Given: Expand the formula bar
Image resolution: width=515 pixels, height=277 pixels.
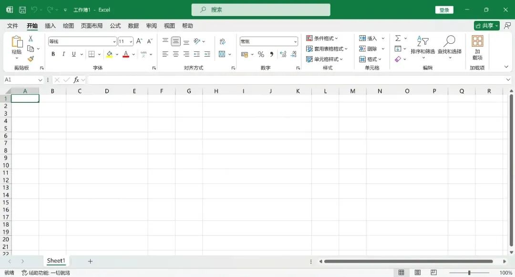Looking at the screenshot, I should click(x=508, y=79).
